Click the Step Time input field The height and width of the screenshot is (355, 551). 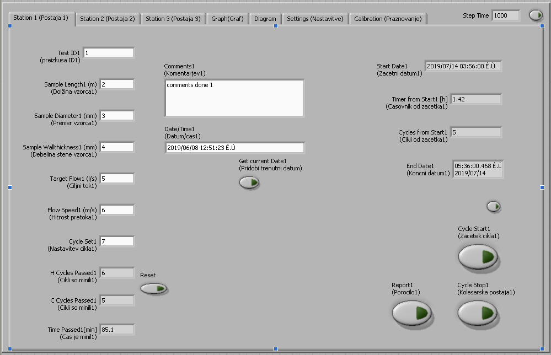pos(505,15)
